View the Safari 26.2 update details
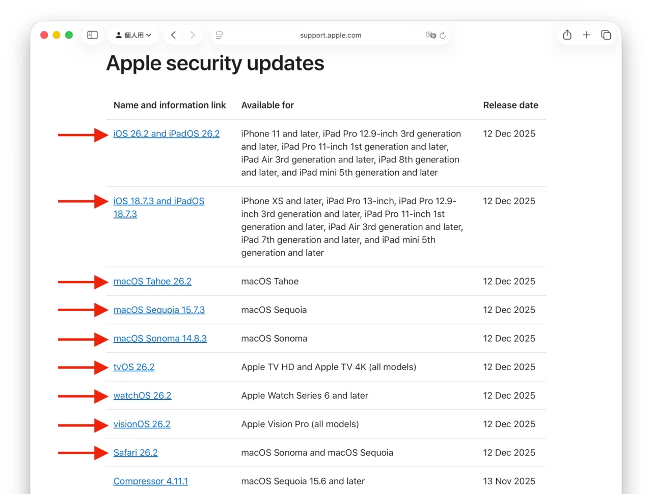The width and height of the screenshot is (652, 494). pos(135,452)
